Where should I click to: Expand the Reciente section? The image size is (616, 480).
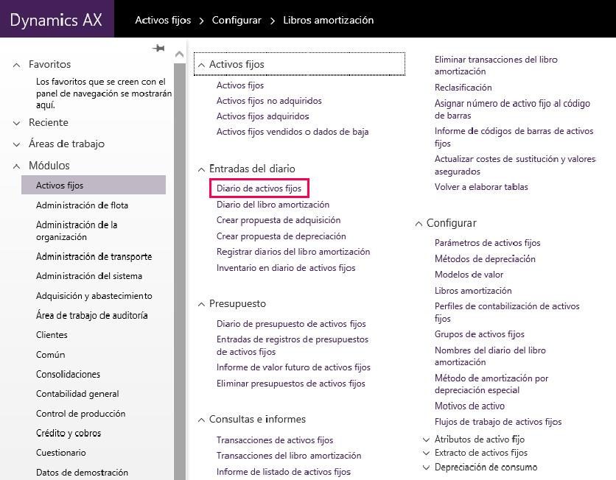16,123
